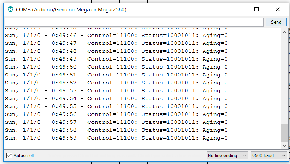Click the log line at 0:49:53
The height and width of the screenshot is (164, 290).
pyautogui.click(x=116, y=90)
